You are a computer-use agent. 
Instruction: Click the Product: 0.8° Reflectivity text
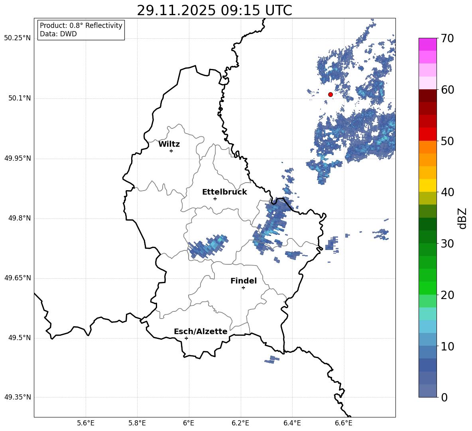tap(81, 26)
